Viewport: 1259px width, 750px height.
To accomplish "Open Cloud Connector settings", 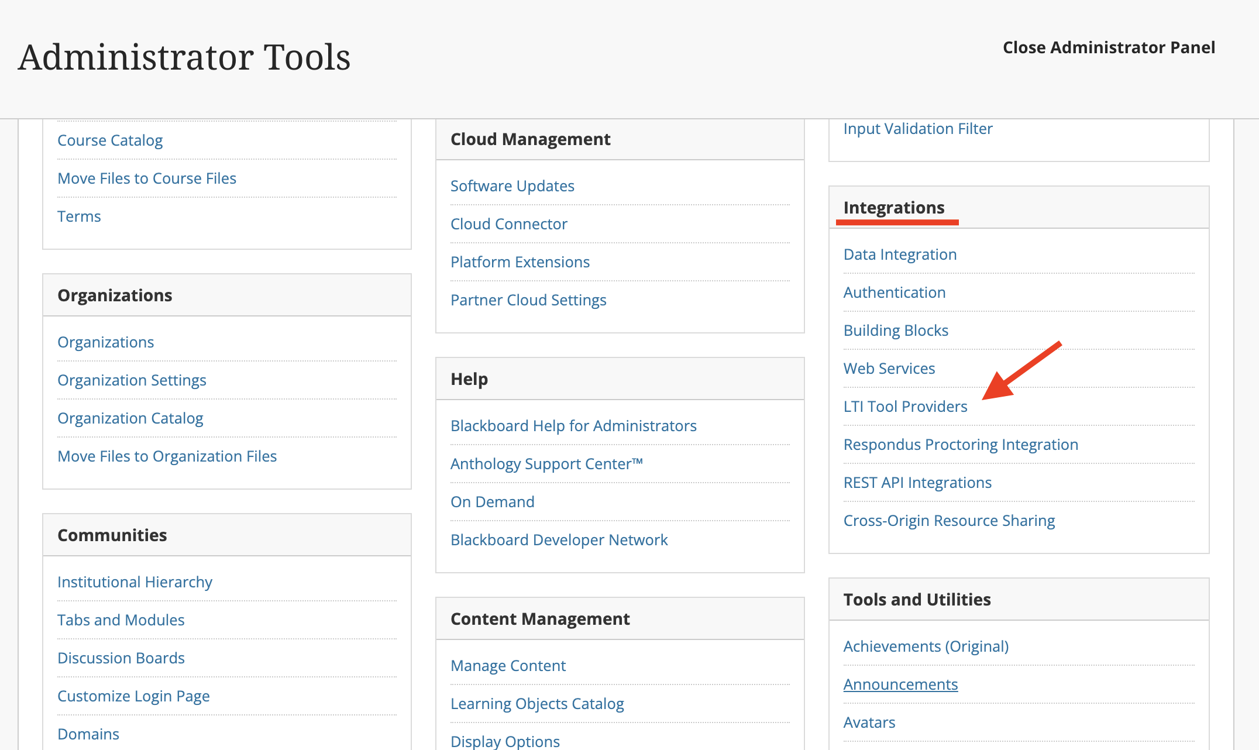I will point(508,224).
